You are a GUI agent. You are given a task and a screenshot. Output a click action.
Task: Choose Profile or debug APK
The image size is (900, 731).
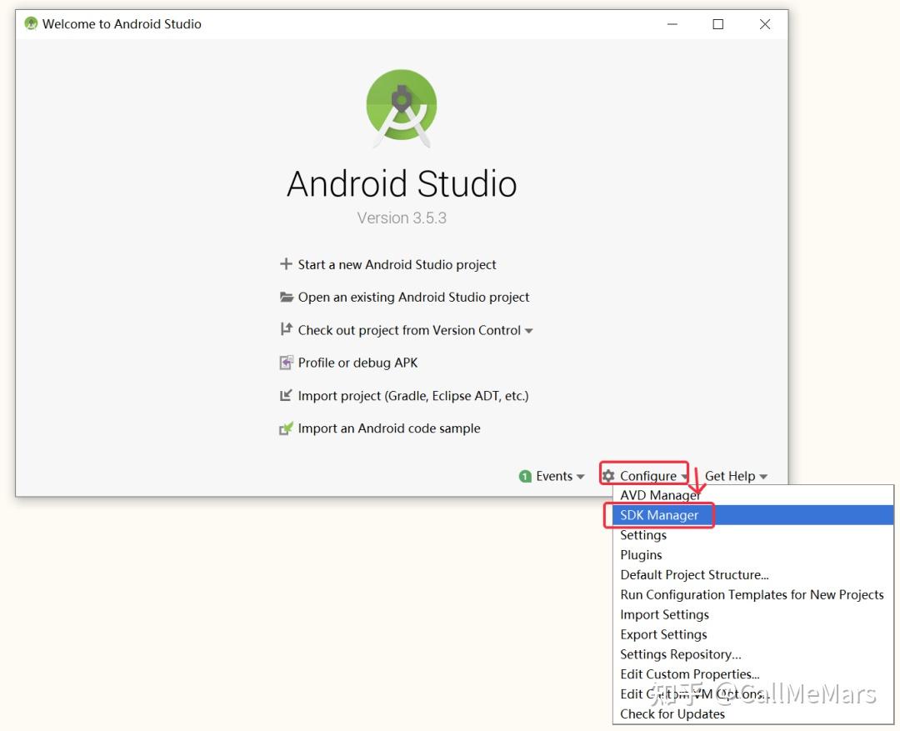[x=357, y=363]
